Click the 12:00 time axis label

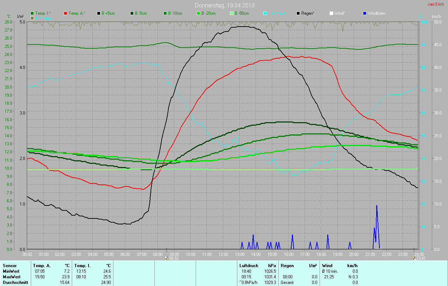223,254
